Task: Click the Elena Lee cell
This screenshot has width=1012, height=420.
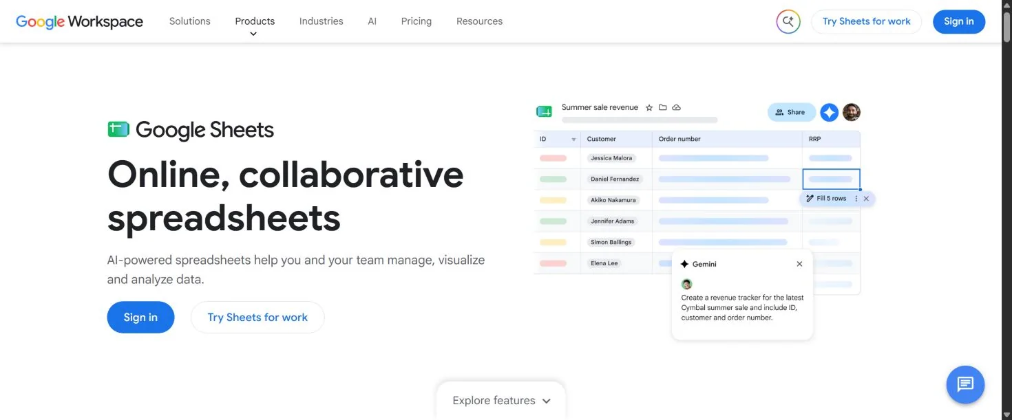Action: tap(604, 263)
